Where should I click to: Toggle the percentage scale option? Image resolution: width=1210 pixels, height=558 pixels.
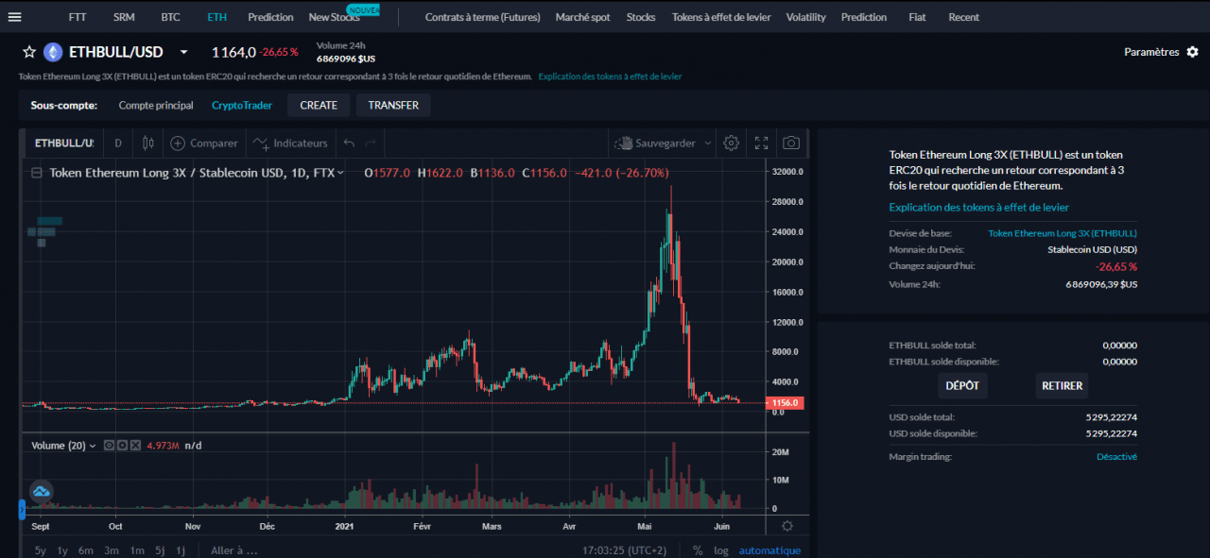[x=698, y=550]
